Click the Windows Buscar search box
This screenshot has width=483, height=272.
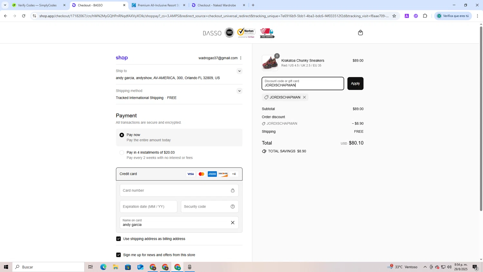pos(48,267)
